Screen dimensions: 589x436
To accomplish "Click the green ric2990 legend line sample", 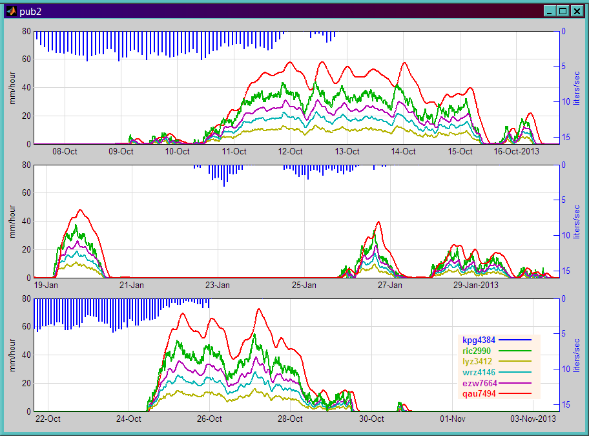I will tap(515, 351).
